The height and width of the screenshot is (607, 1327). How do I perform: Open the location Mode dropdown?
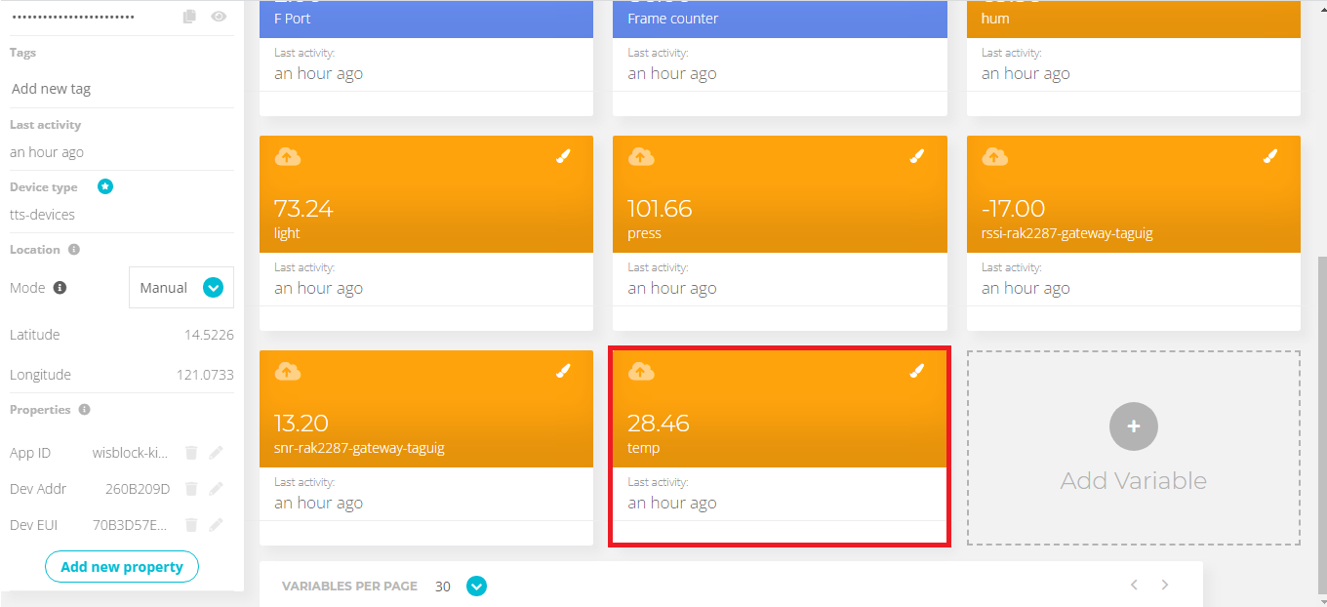click(212, 288)
